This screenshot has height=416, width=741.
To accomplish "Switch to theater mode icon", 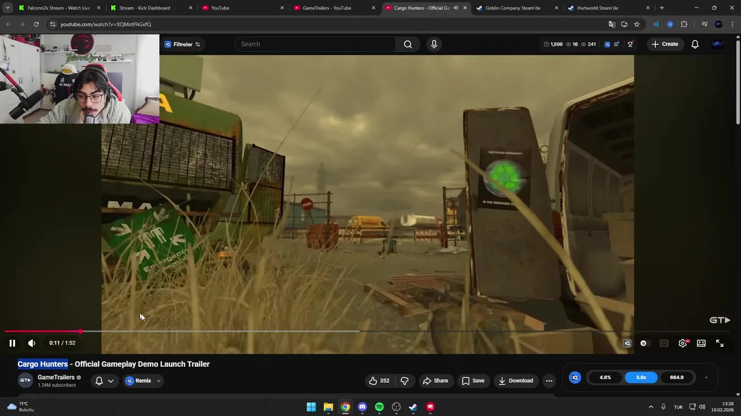I will [701, 343].
